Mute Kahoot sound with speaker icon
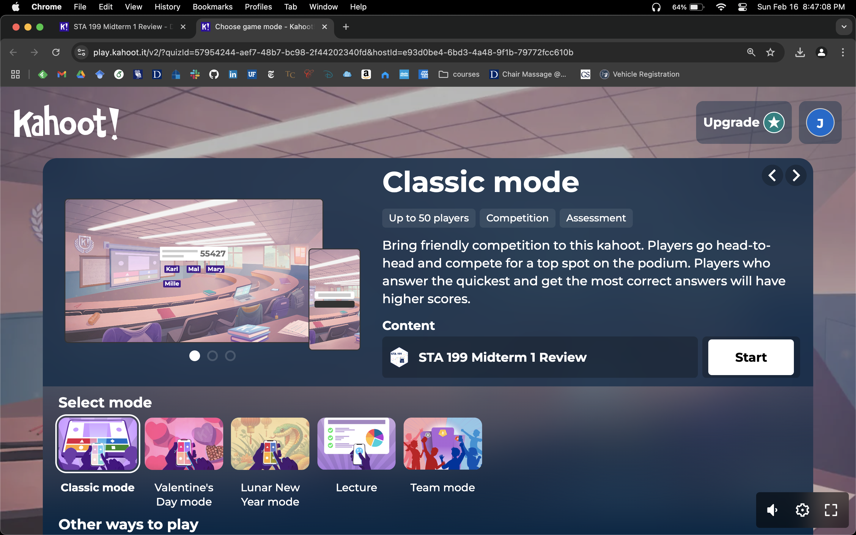 [x=772, y=510]
